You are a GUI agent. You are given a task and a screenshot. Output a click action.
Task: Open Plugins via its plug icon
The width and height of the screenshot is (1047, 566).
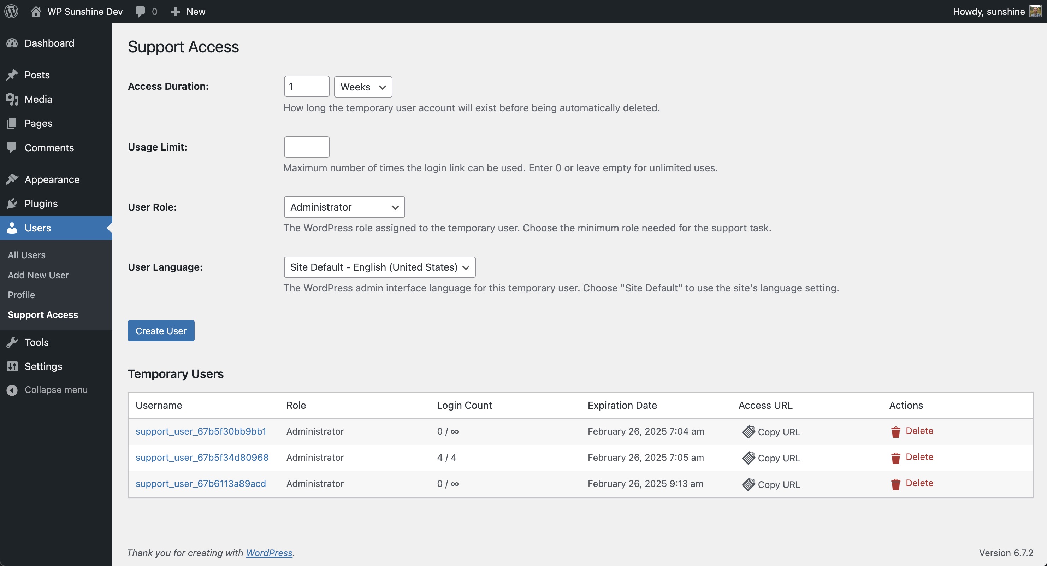[12, 203]
